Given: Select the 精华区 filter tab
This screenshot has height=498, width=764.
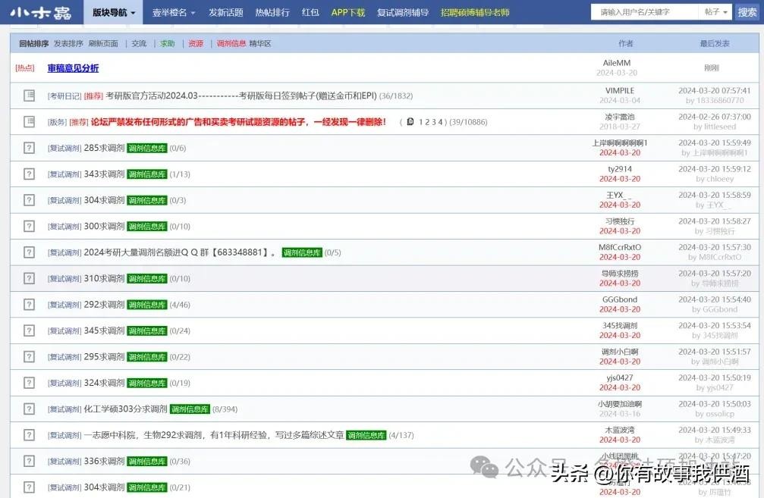Looking at the screenshot, I should (x=260, y=44).
